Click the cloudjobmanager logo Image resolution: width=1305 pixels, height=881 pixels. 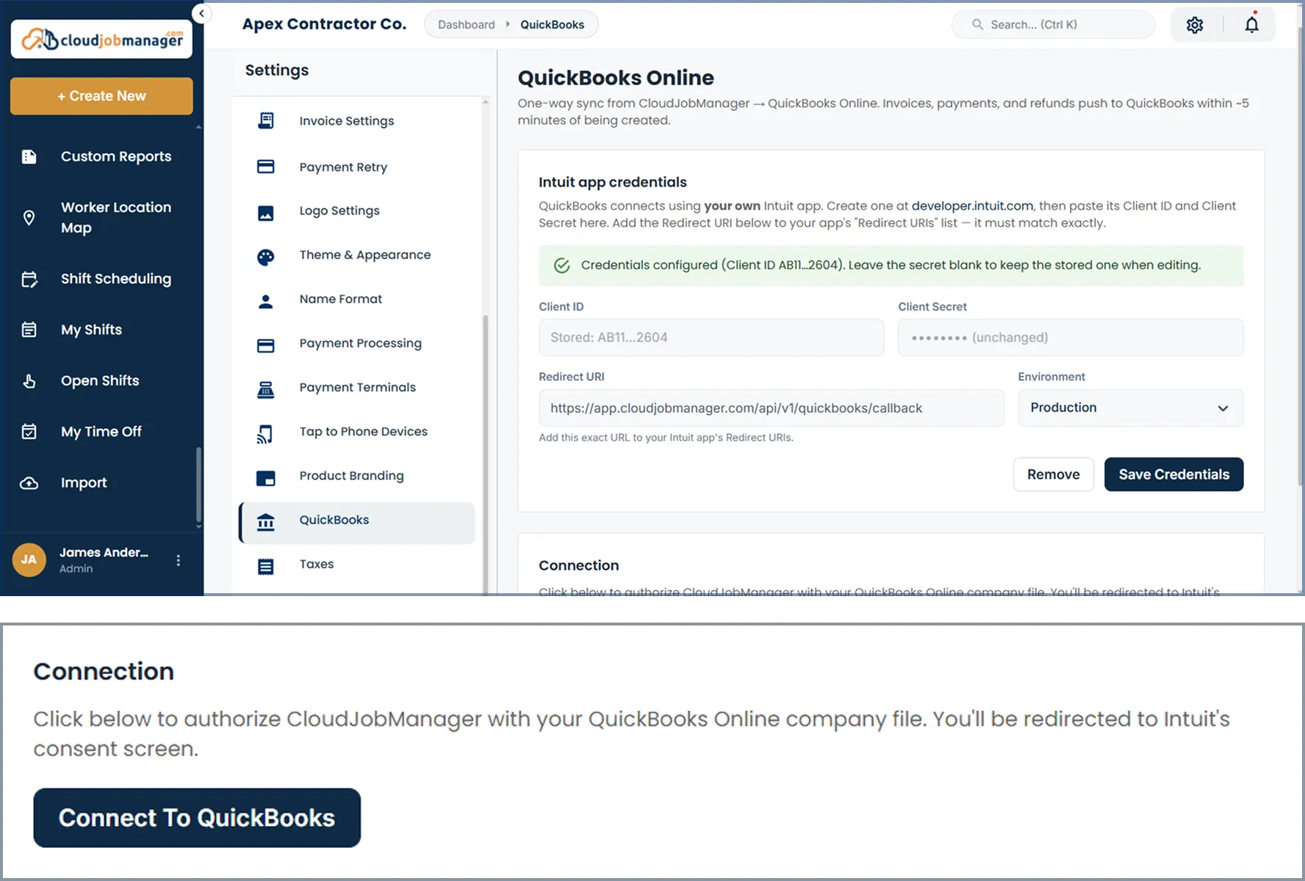(101, 39)
